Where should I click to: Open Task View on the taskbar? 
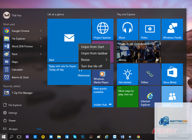click(x=19, y=137)
